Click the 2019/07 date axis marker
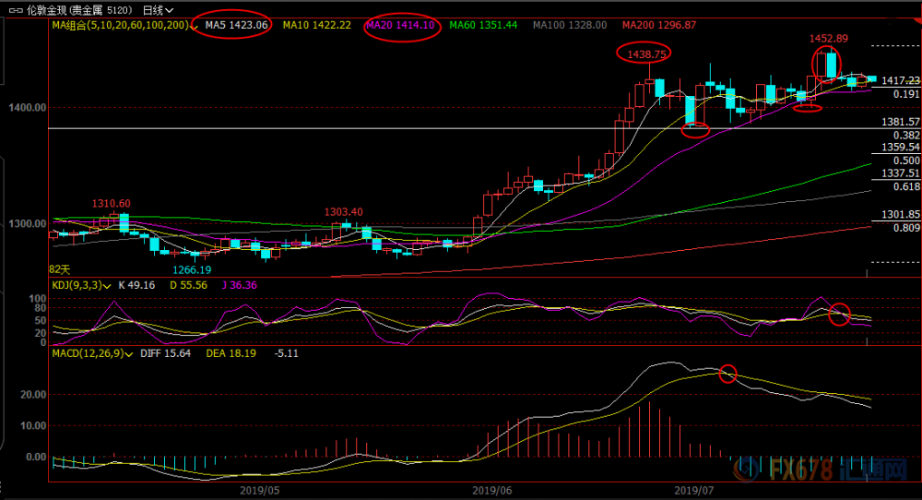Image resolution: width=922 pixels, height=500 pixels. coord(694,491)
